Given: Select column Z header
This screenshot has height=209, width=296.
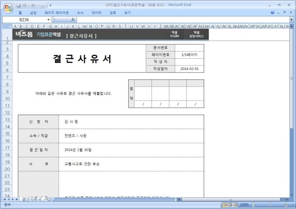Looking at the screenshot, I should [x=161, y=27].
